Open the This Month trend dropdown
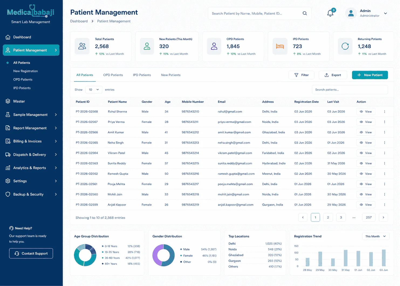 [x=376, y=236]
